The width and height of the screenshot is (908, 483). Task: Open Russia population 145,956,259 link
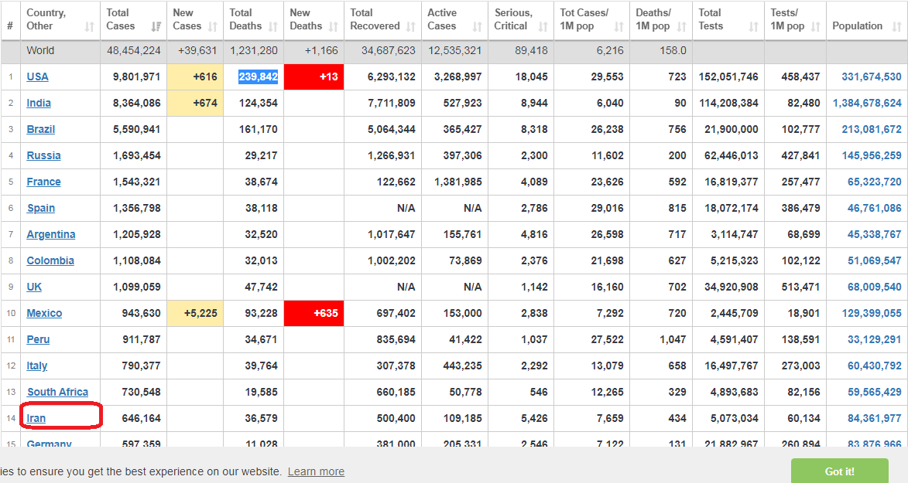(x=872, y=155)
